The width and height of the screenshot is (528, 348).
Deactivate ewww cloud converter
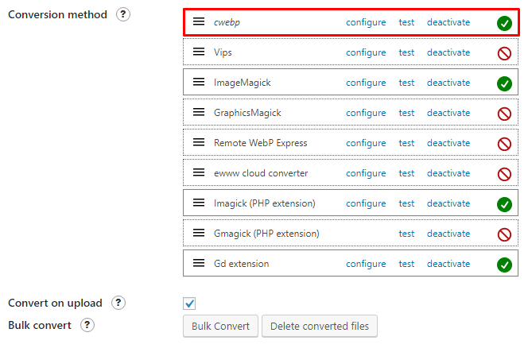pyautogui.click(x=448, y=173)
